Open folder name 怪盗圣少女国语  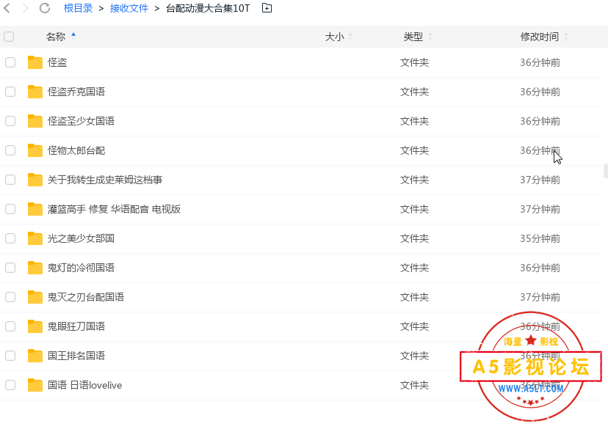pos(81,121)
